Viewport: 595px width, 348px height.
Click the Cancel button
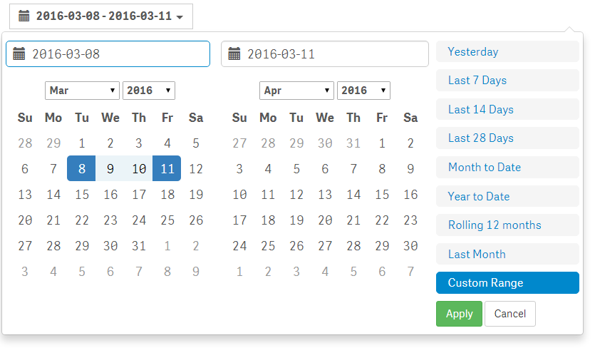tap(510, 314)
